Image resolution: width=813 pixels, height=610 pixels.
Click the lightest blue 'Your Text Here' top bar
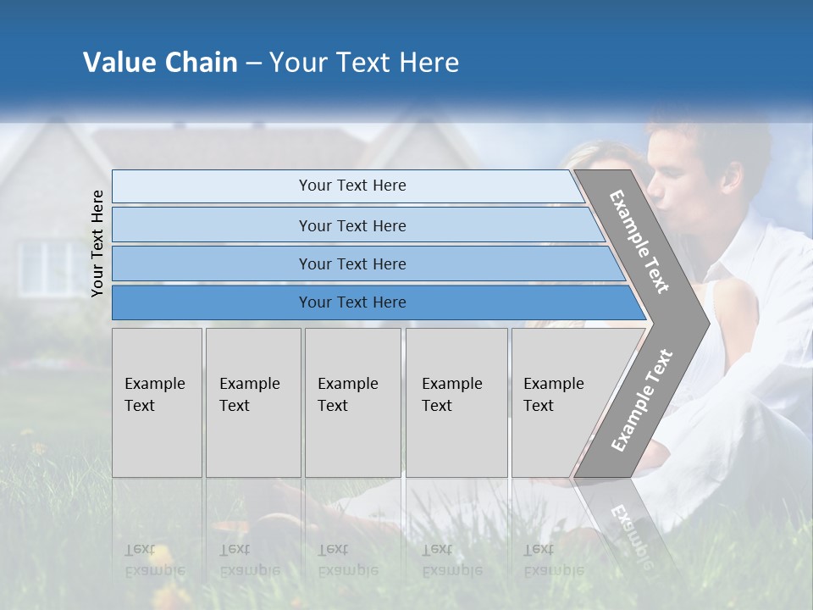347,186
